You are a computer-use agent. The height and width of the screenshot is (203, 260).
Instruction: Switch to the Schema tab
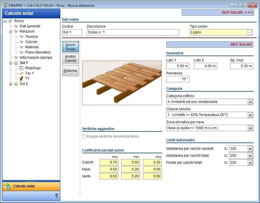click(x=71, y=71)
